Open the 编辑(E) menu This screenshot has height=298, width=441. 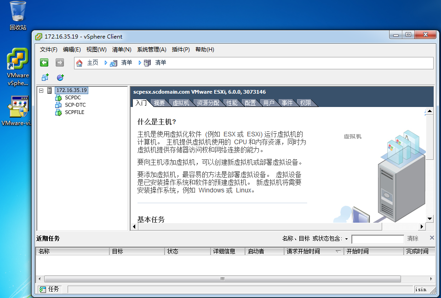tap(72, 50)
